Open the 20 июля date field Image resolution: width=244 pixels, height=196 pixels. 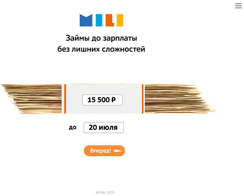(x=103, y=127)
